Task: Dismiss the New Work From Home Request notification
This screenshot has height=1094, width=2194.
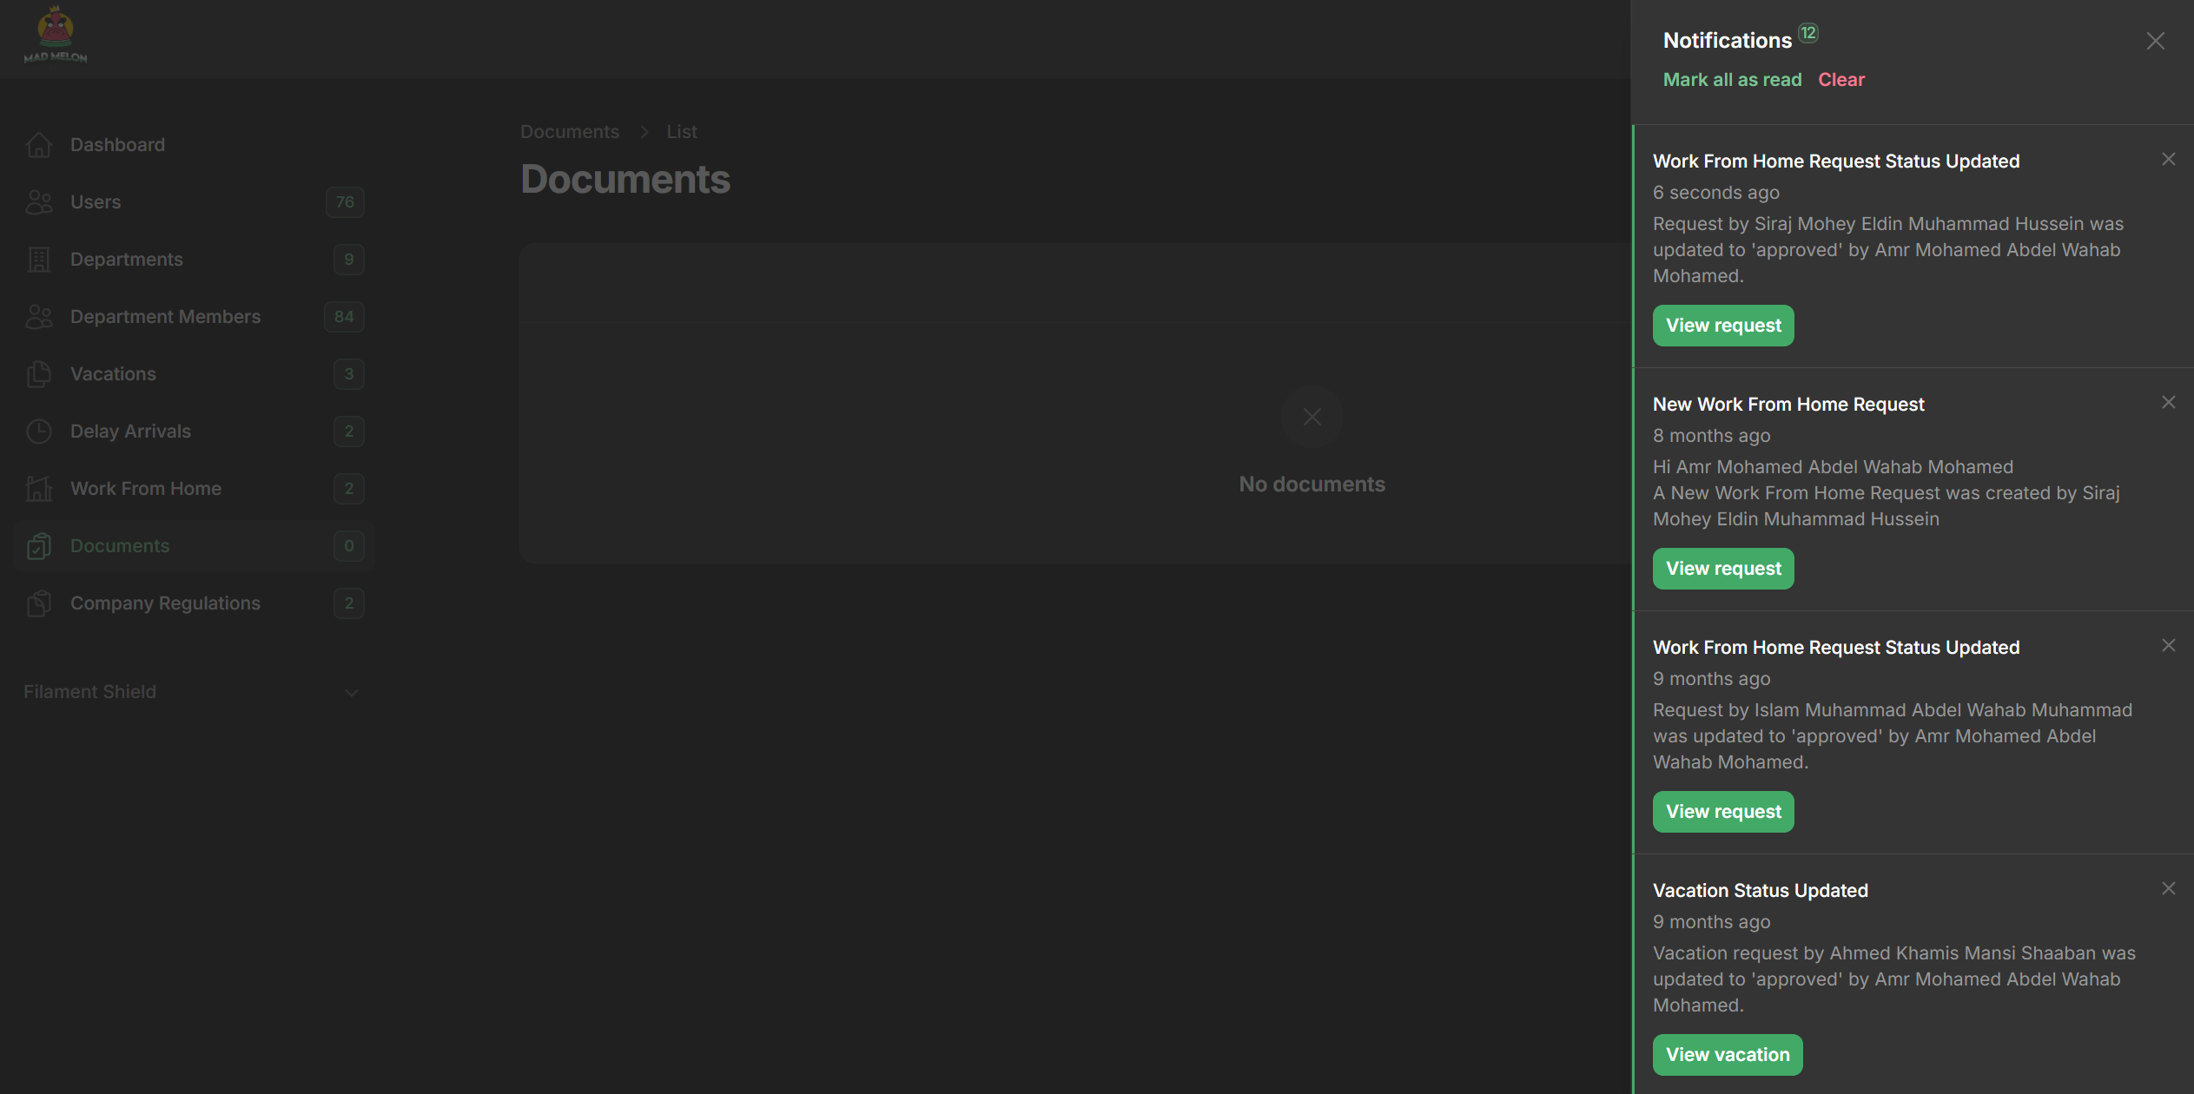Action: pyautogui.click(x=2168, y=402)
